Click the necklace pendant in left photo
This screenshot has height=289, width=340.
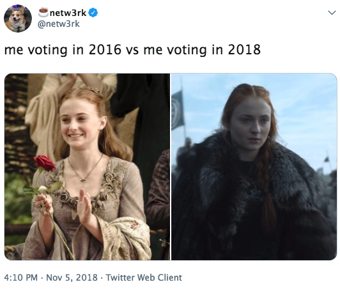coord(83,180)
